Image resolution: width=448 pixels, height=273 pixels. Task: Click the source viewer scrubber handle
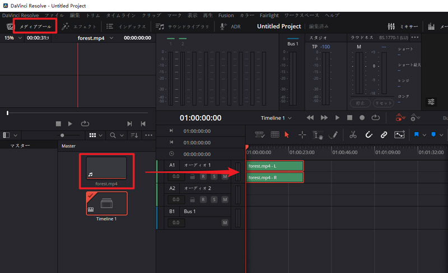click(x=7, y=113)
